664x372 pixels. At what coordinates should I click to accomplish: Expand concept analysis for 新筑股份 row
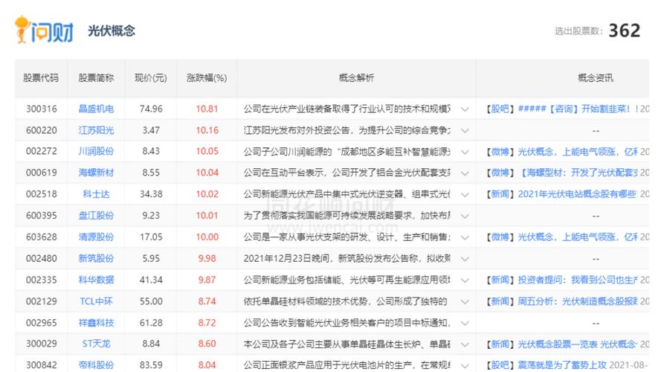[x=465, y=259]
